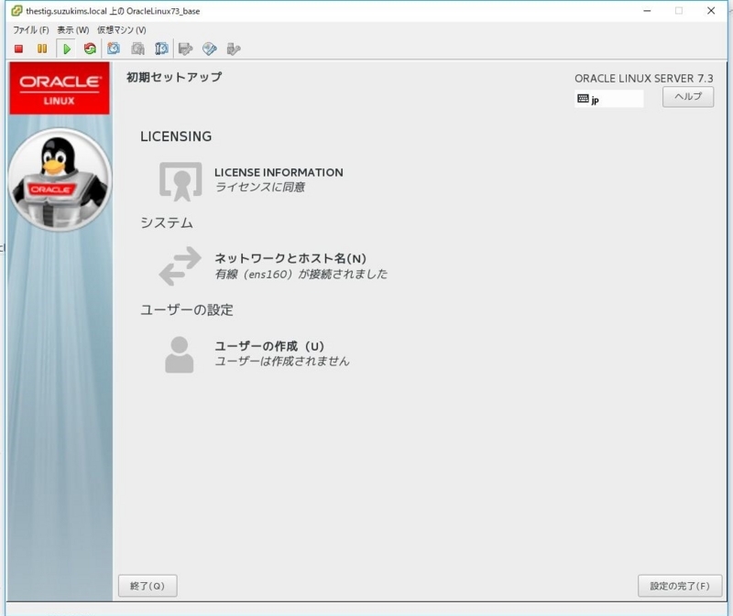
Task: Pause the VM using the yellow pause icon
Action: (x=42, y=49)
